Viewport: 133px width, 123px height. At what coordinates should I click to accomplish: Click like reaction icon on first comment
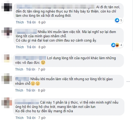(x=117, y=20)
